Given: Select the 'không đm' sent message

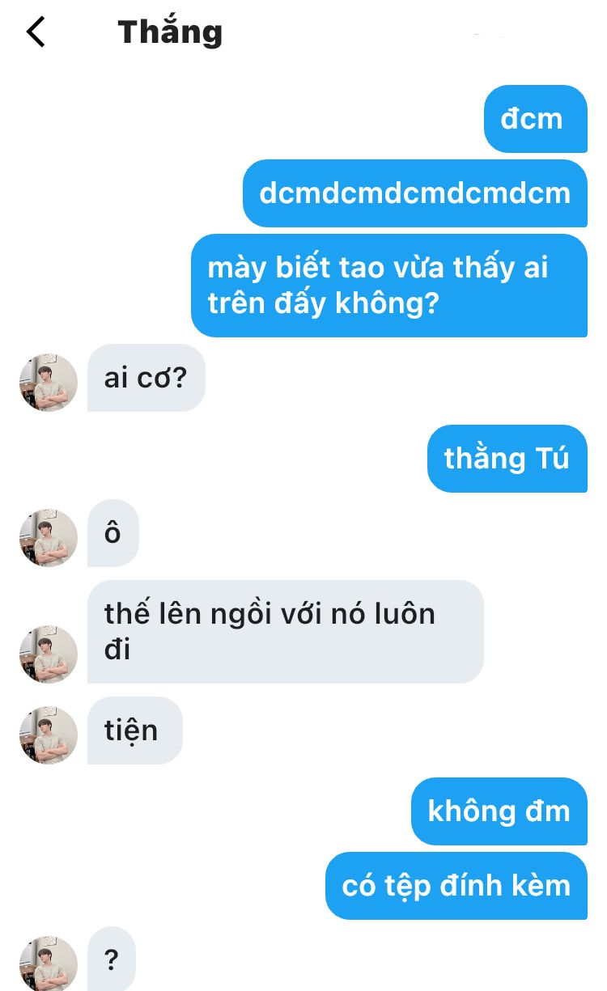Looking at the screenshot, I should pyautogui.click(x=499, y=811).
